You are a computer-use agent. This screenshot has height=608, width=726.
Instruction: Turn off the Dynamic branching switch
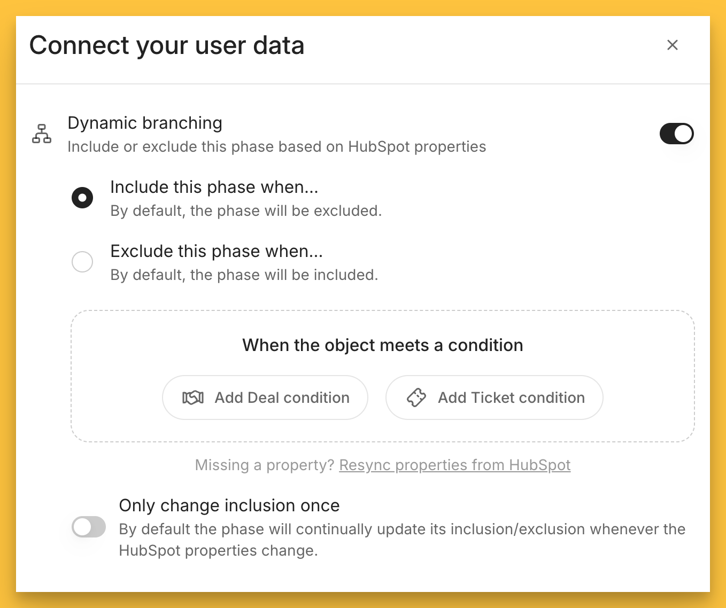click(676, 134)
